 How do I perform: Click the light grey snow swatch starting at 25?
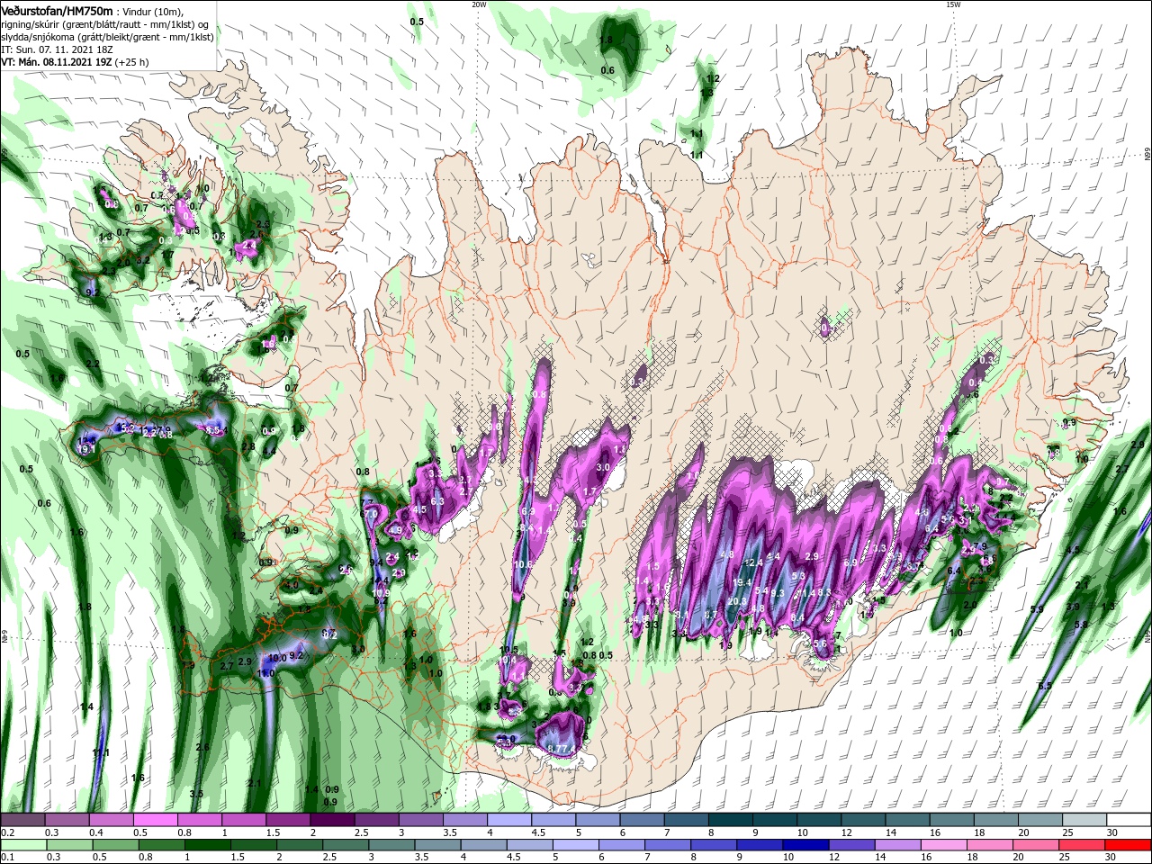(1085, 820)
